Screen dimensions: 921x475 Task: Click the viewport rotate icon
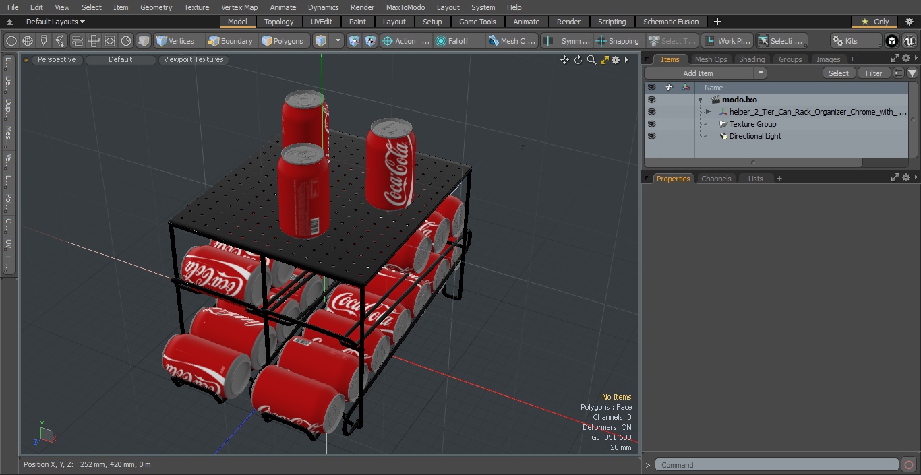[578, 60]
